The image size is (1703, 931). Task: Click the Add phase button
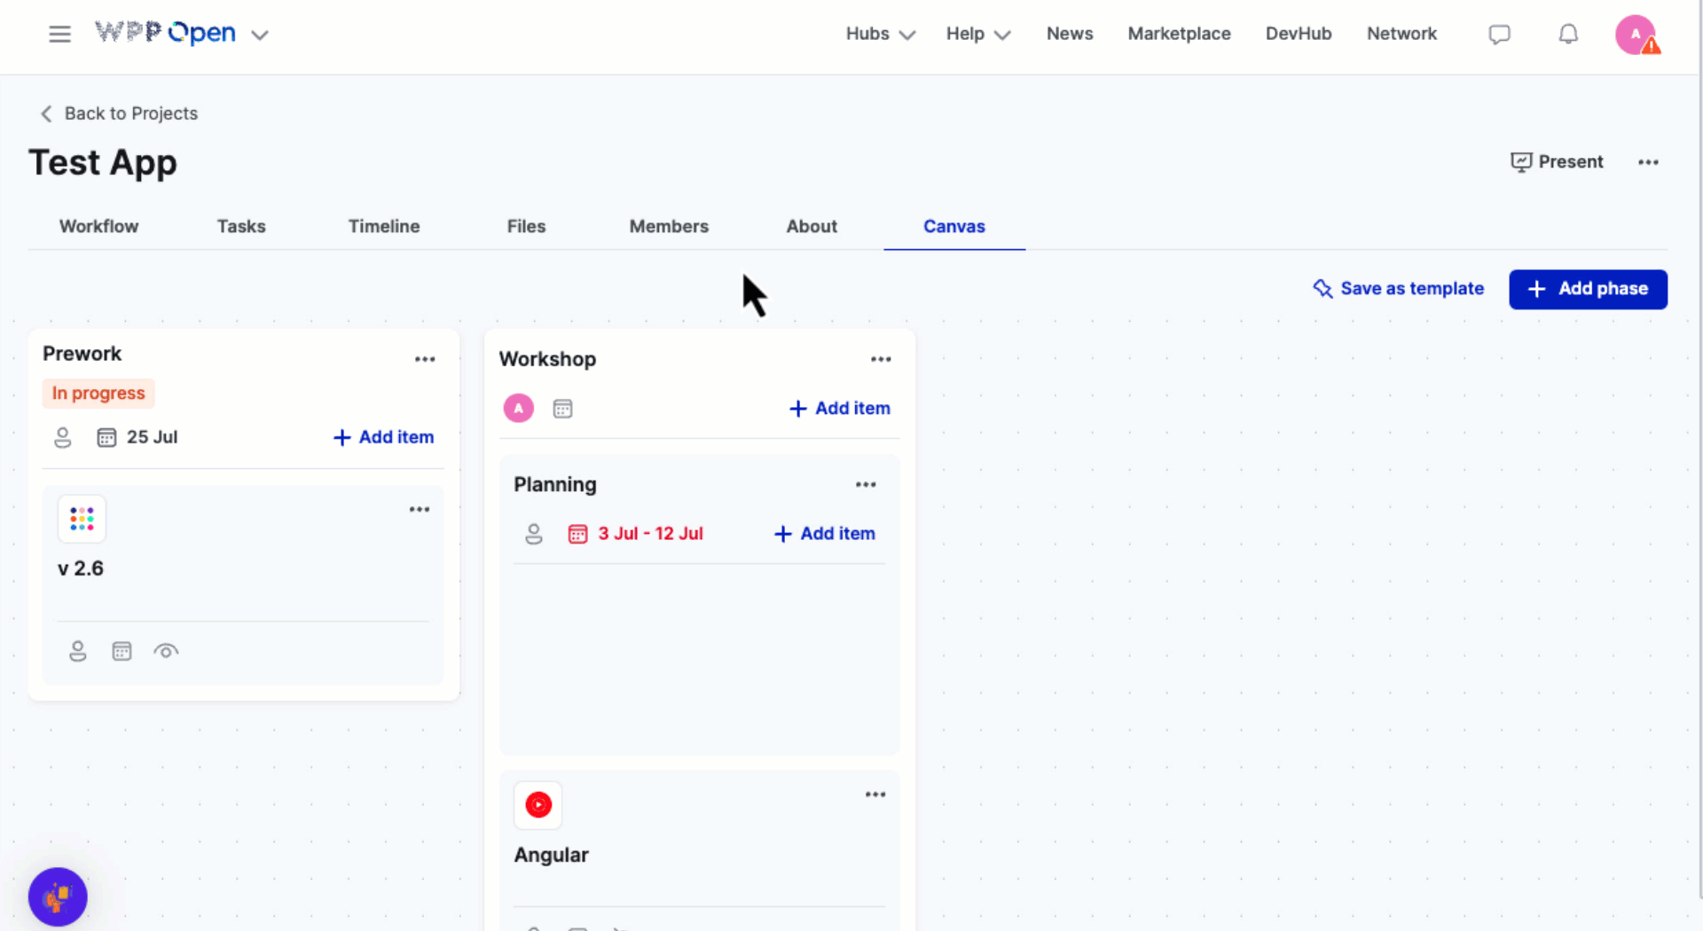point(1588,289)
